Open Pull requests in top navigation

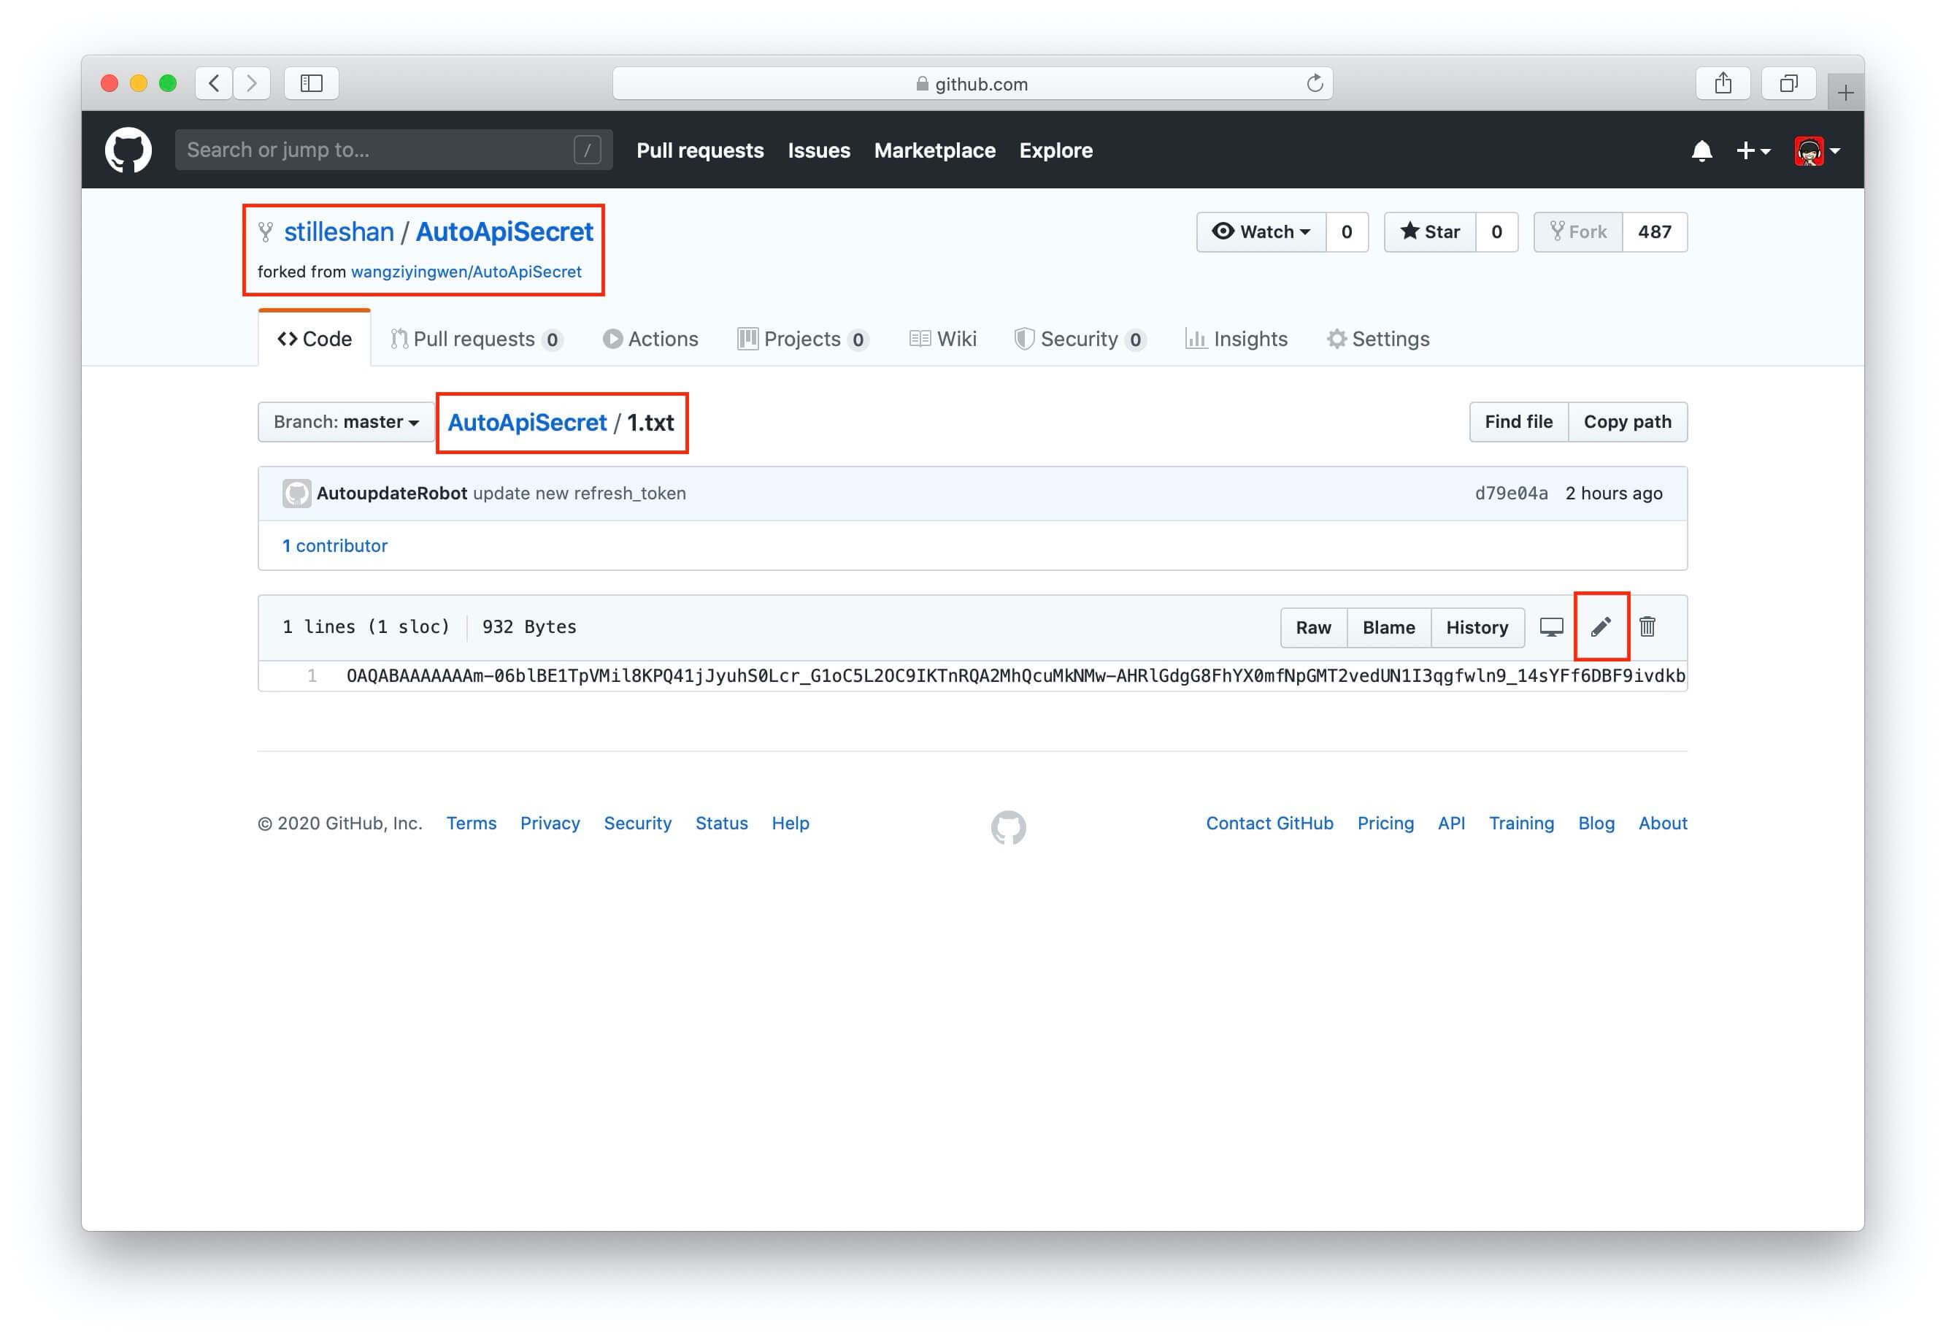(699, 150)
